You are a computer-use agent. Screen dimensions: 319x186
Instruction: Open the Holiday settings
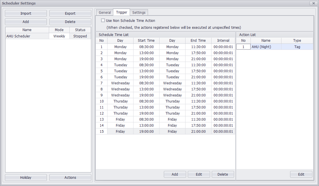26,178
